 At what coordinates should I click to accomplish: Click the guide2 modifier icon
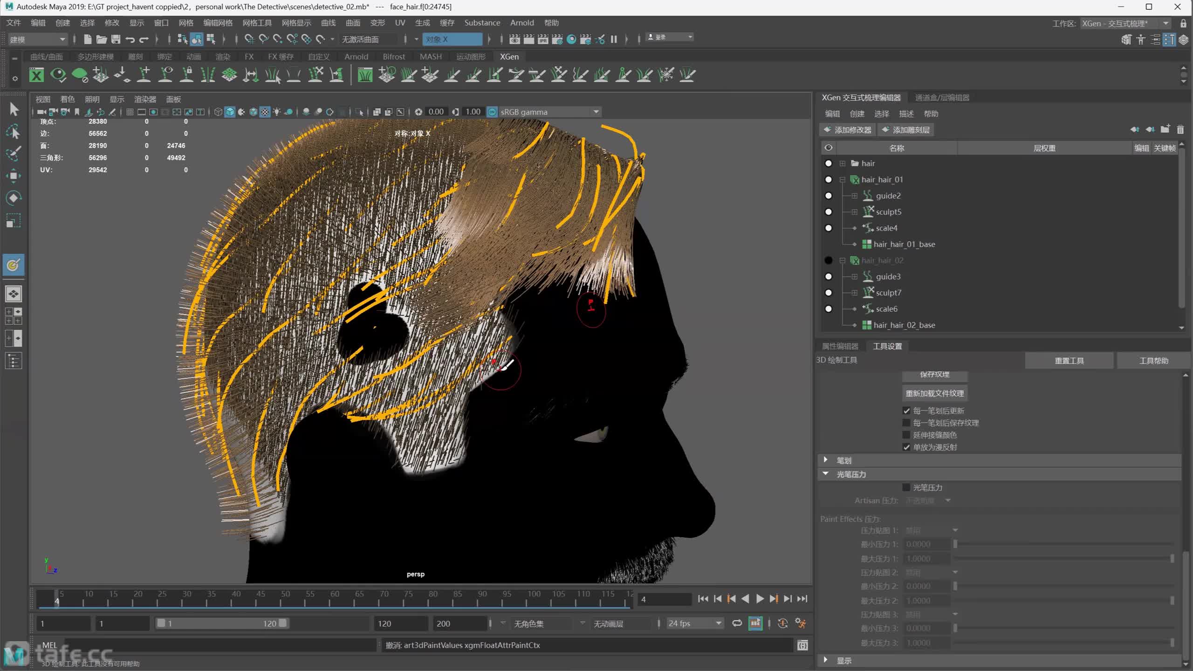(867, 196)
